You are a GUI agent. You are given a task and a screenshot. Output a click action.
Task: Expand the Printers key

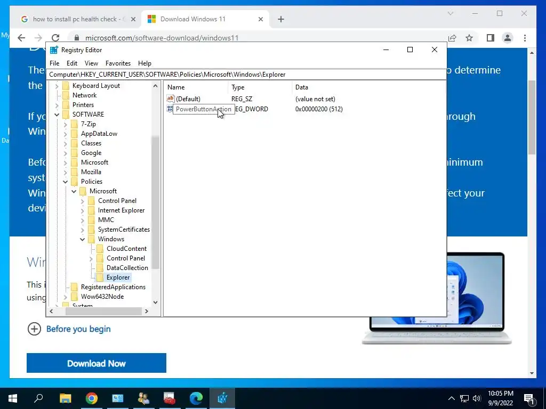57,105
